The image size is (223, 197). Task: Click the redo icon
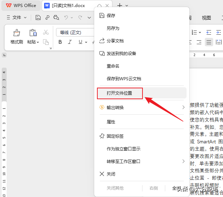point(80,18)
